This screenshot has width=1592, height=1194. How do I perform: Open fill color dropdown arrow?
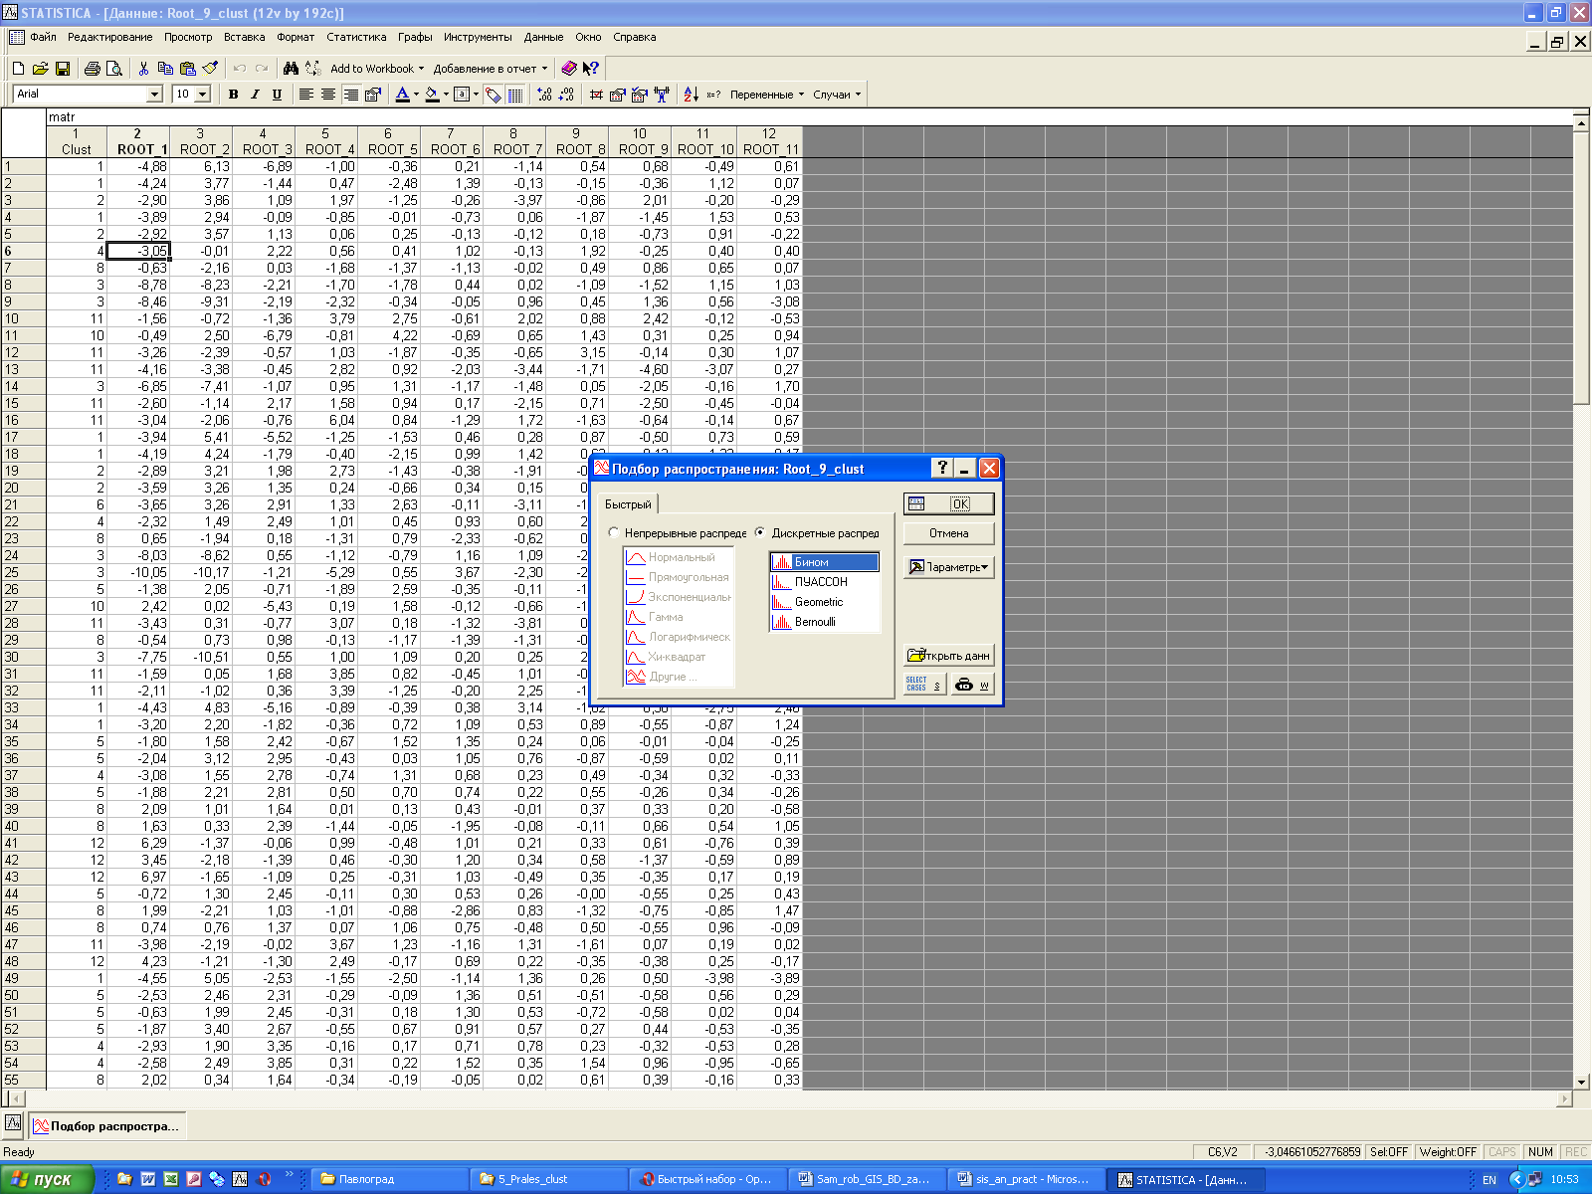click(x=446, y=95)
